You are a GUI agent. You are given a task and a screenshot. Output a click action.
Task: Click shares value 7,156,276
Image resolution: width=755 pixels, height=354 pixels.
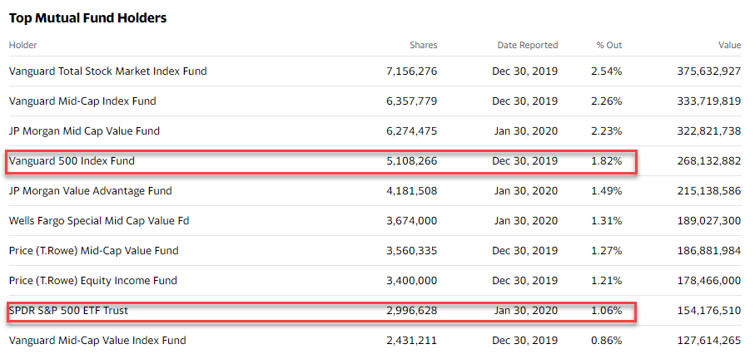(x=412, y=71)
